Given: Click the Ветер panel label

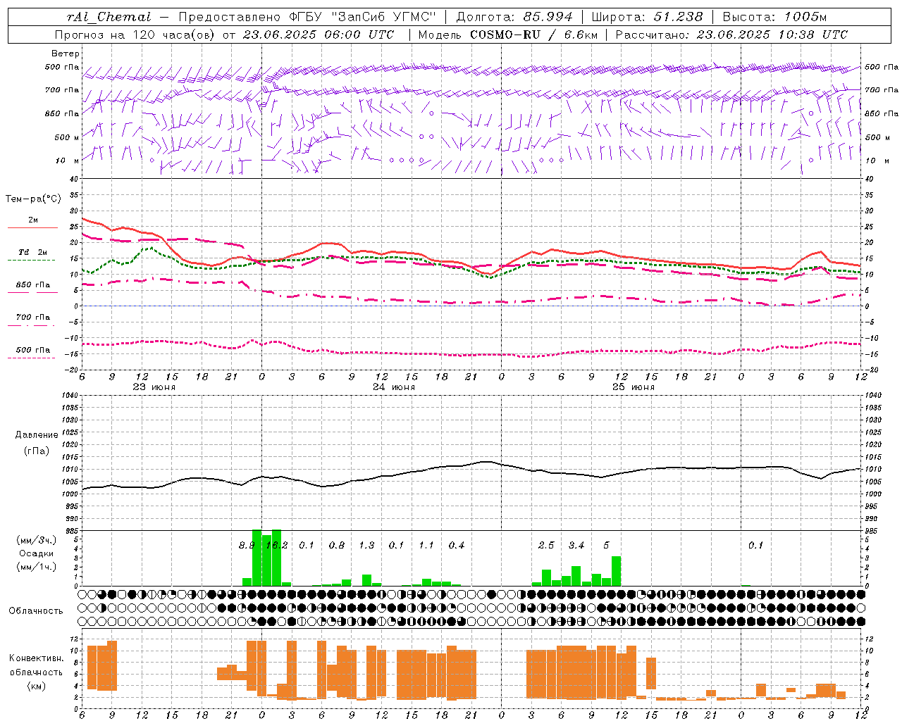Looking at the screenshot, I should point(66,54).
